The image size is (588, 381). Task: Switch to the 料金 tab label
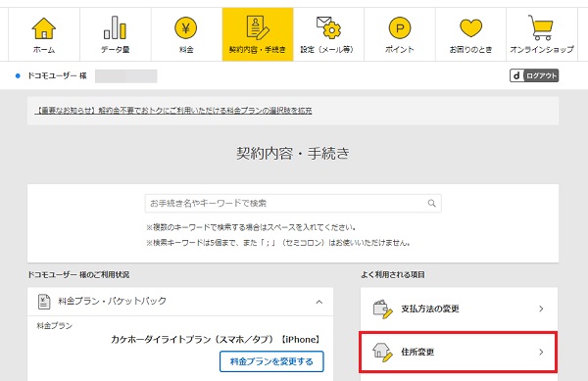[x=186, y=49]
